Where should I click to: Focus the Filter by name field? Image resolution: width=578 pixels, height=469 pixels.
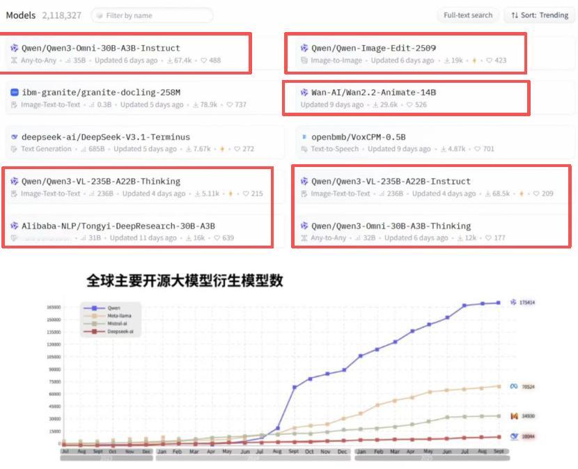pyautogui.click(x=153, y=15)
